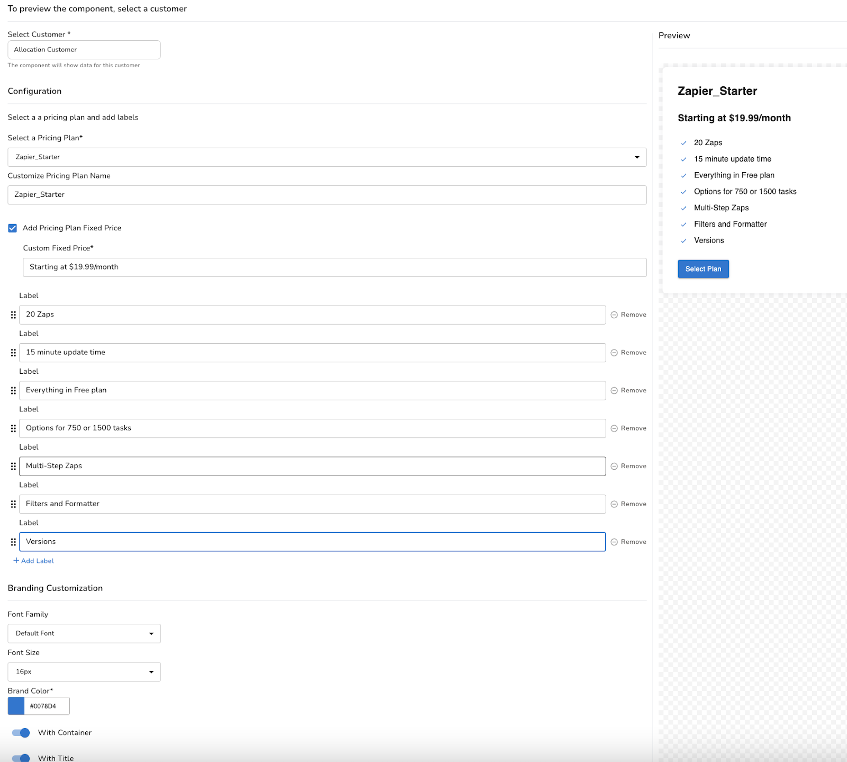847x762 pixels.
Task: Click the Multi-Step Zaps input
Action: click(x=312, y=466)
